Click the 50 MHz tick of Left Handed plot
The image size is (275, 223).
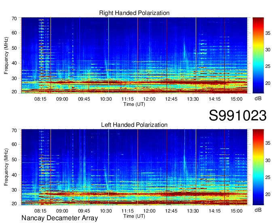pos(14,160)
